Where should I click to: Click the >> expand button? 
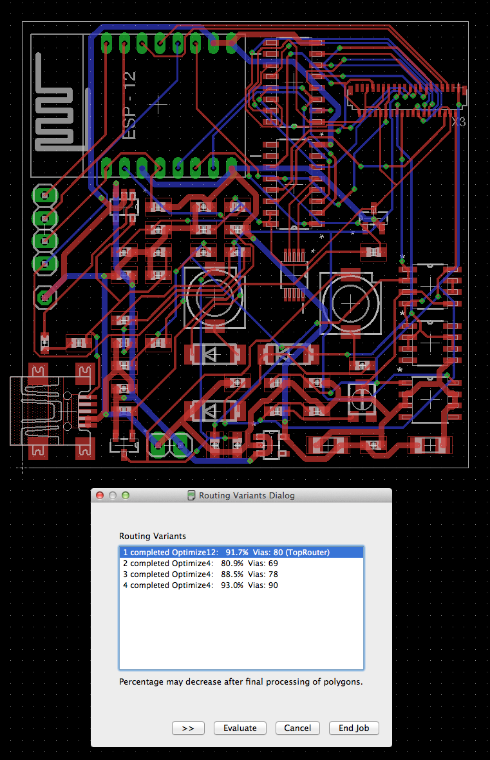(188, 728)
